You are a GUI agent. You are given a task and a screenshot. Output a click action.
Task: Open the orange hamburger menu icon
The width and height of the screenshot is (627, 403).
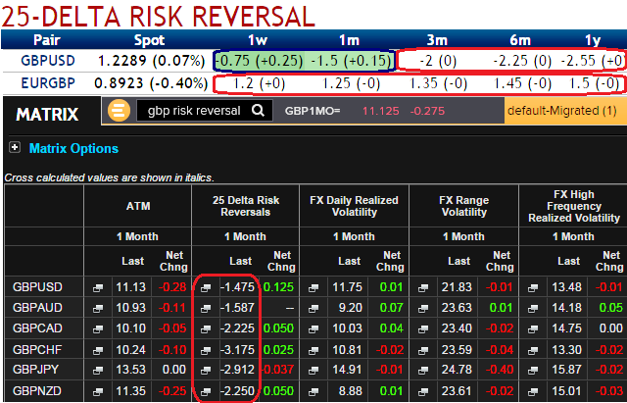121,111
